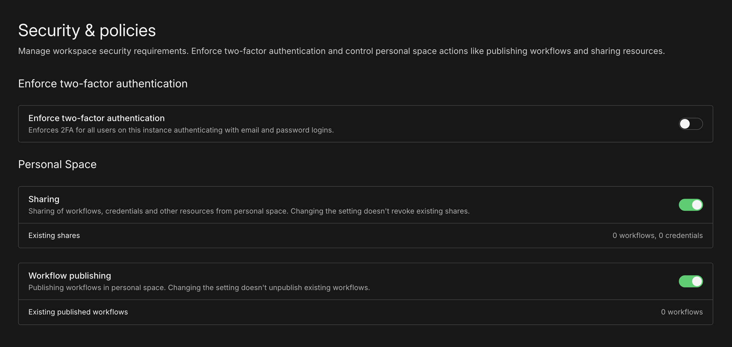732x347 pixels.
Task: Select the Enforce two-factor authentication section heading
Action: click(103, 83)
